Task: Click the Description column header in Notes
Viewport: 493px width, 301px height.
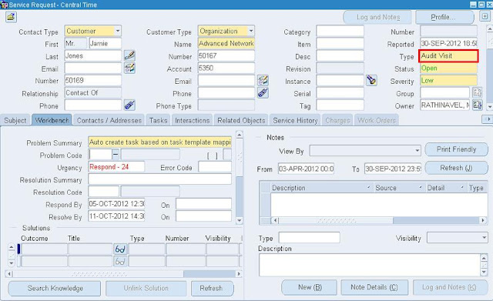Action: [322, 188]
